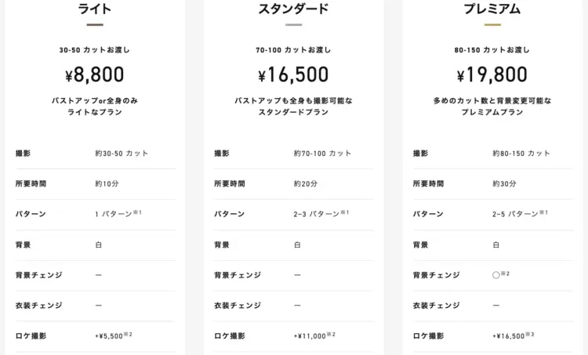Click the circle mark in プレミアム 背景チェンジ row

point(496,275)
